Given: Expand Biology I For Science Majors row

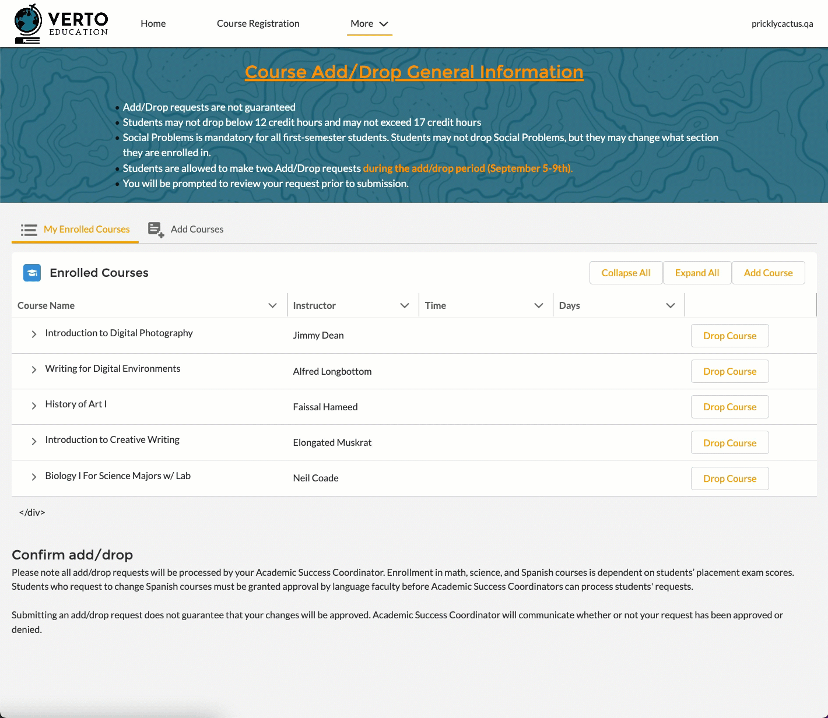Looking at the screenshot, I should [x=34, y=477].
